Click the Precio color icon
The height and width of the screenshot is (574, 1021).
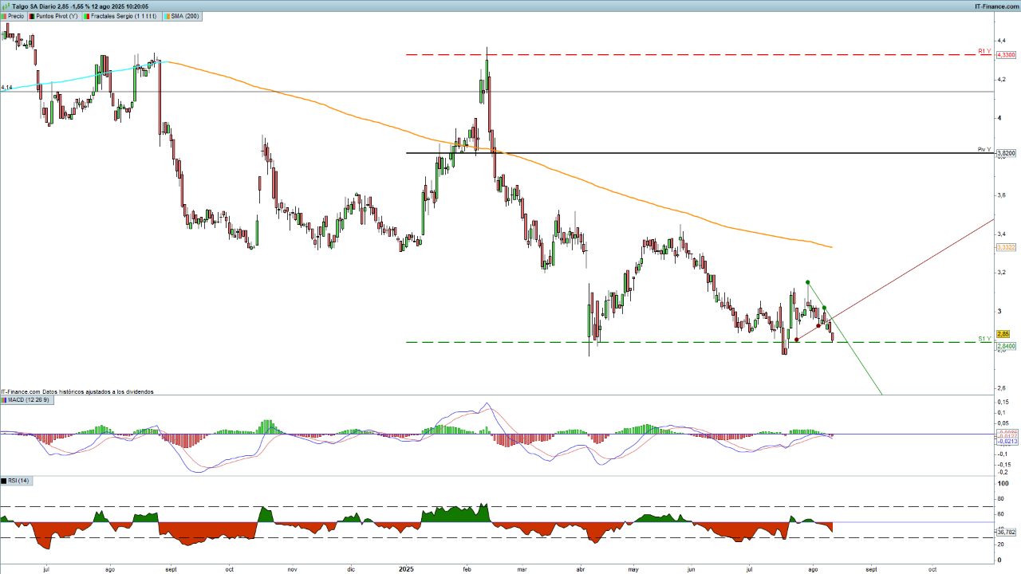[x=4, y=16]
